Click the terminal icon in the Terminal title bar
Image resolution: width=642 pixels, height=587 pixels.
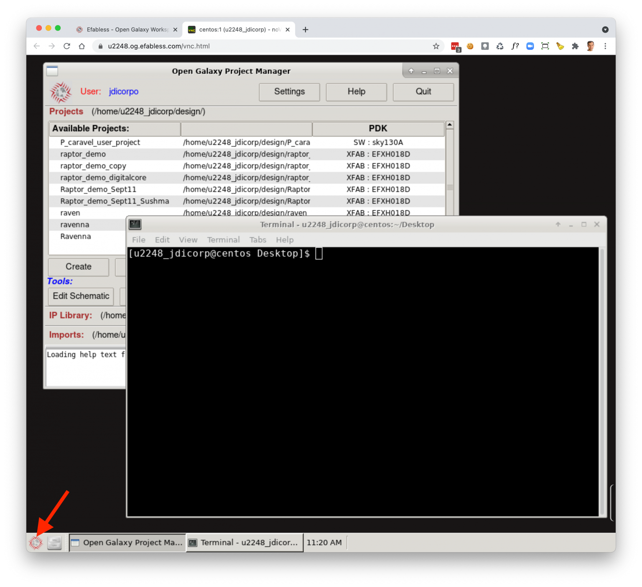pos(135,225)
